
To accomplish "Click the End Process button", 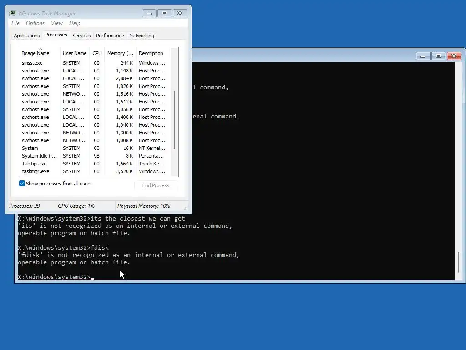I will (x=156, y=185).
